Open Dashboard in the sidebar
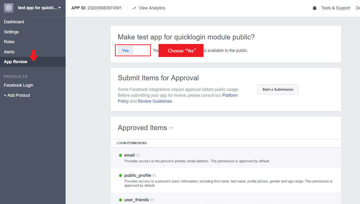Screen dimensions: 360x204 point(14,22)
